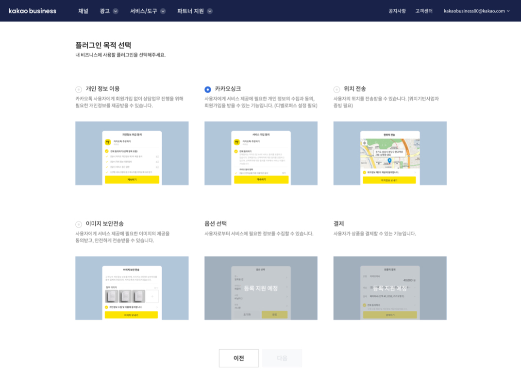This screenshot has width=521, height=373.
Task: Click the 옵션 선택 preview thumbnail
Action: point(261,288)
